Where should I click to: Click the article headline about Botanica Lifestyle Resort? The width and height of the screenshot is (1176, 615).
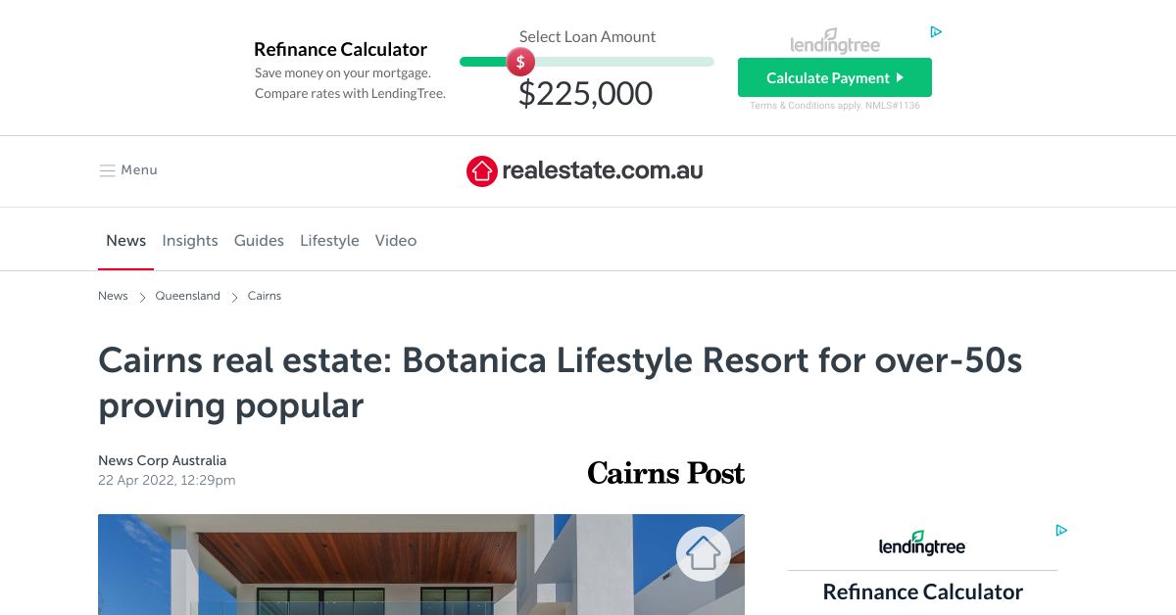coord(561,382)
